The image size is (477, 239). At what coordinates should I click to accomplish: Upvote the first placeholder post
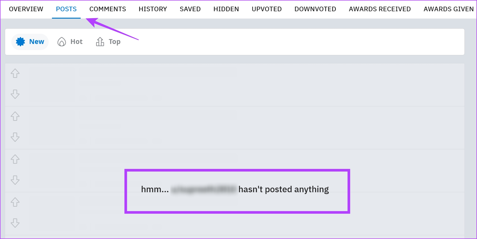[x=15, y=73]
